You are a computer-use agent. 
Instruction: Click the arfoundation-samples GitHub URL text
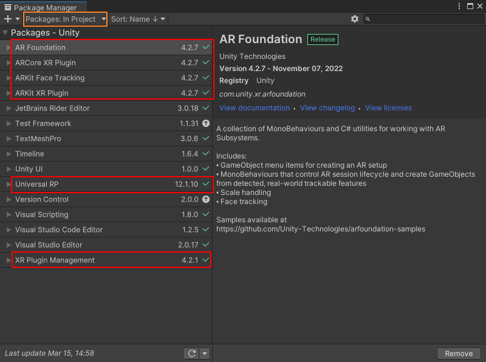tap(321, 229)
